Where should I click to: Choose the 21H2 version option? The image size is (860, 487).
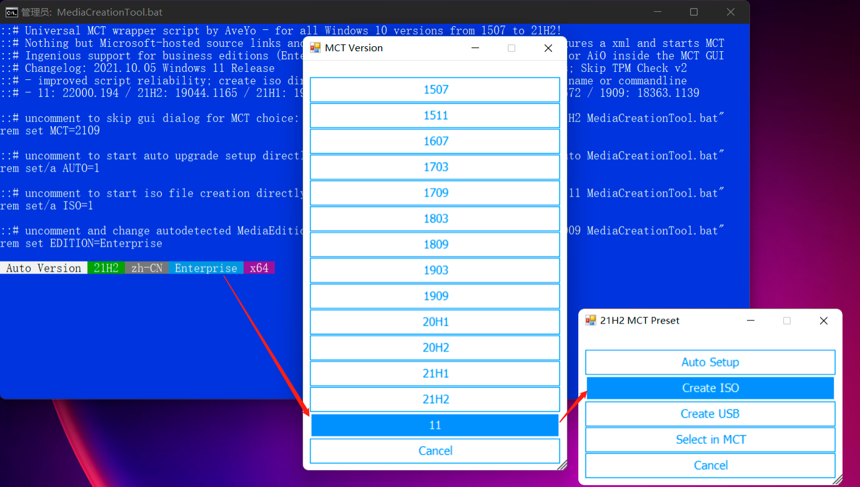[x=435, y=400]
